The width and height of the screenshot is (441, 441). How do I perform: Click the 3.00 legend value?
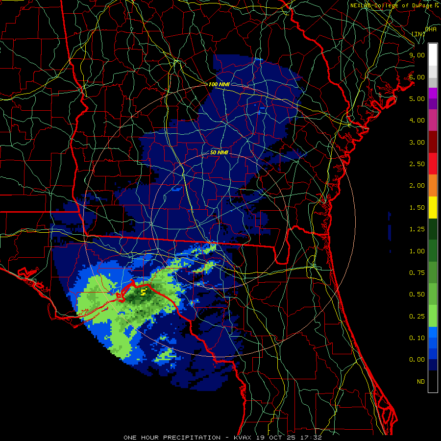click(x=417, y=142)
